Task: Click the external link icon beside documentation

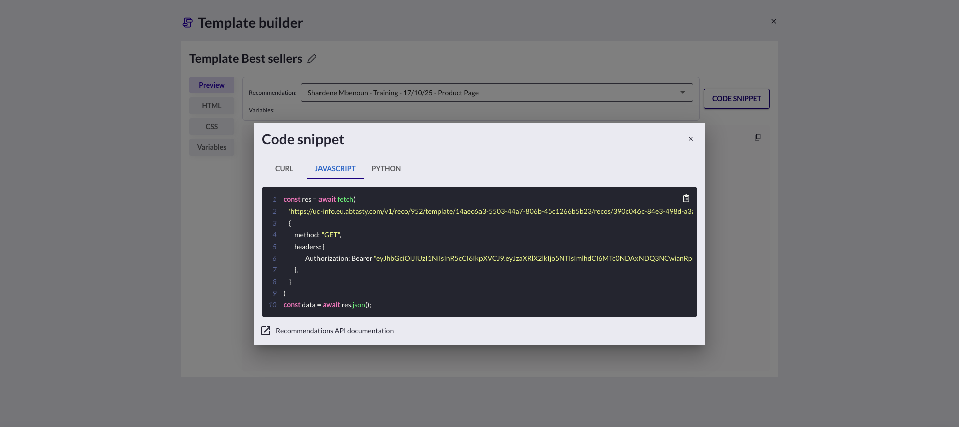Action: [266, 331]
